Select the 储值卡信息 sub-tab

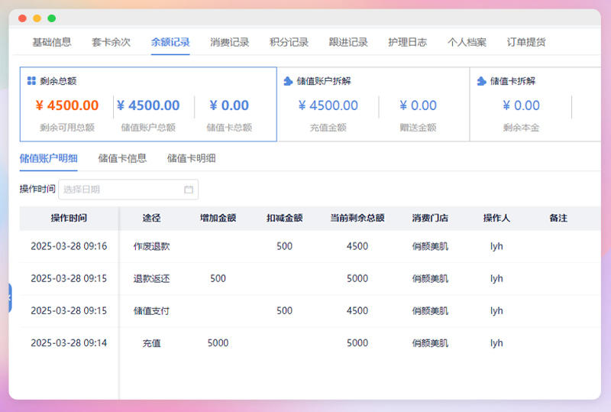point(122,159)
